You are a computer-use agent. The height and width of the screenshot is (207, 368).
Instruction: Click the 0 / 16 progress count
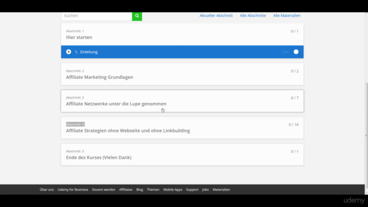pyautogui.click(x=294, y=125)
